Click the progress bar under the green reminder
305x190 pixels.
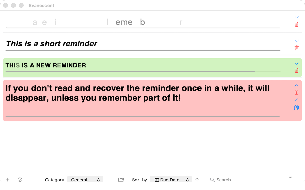142,71
